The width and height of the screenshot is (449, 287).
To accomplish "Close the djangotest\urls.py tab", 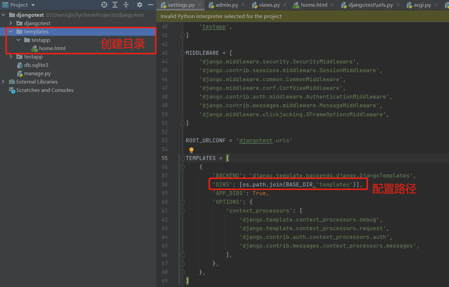I will tap(398, 5).
